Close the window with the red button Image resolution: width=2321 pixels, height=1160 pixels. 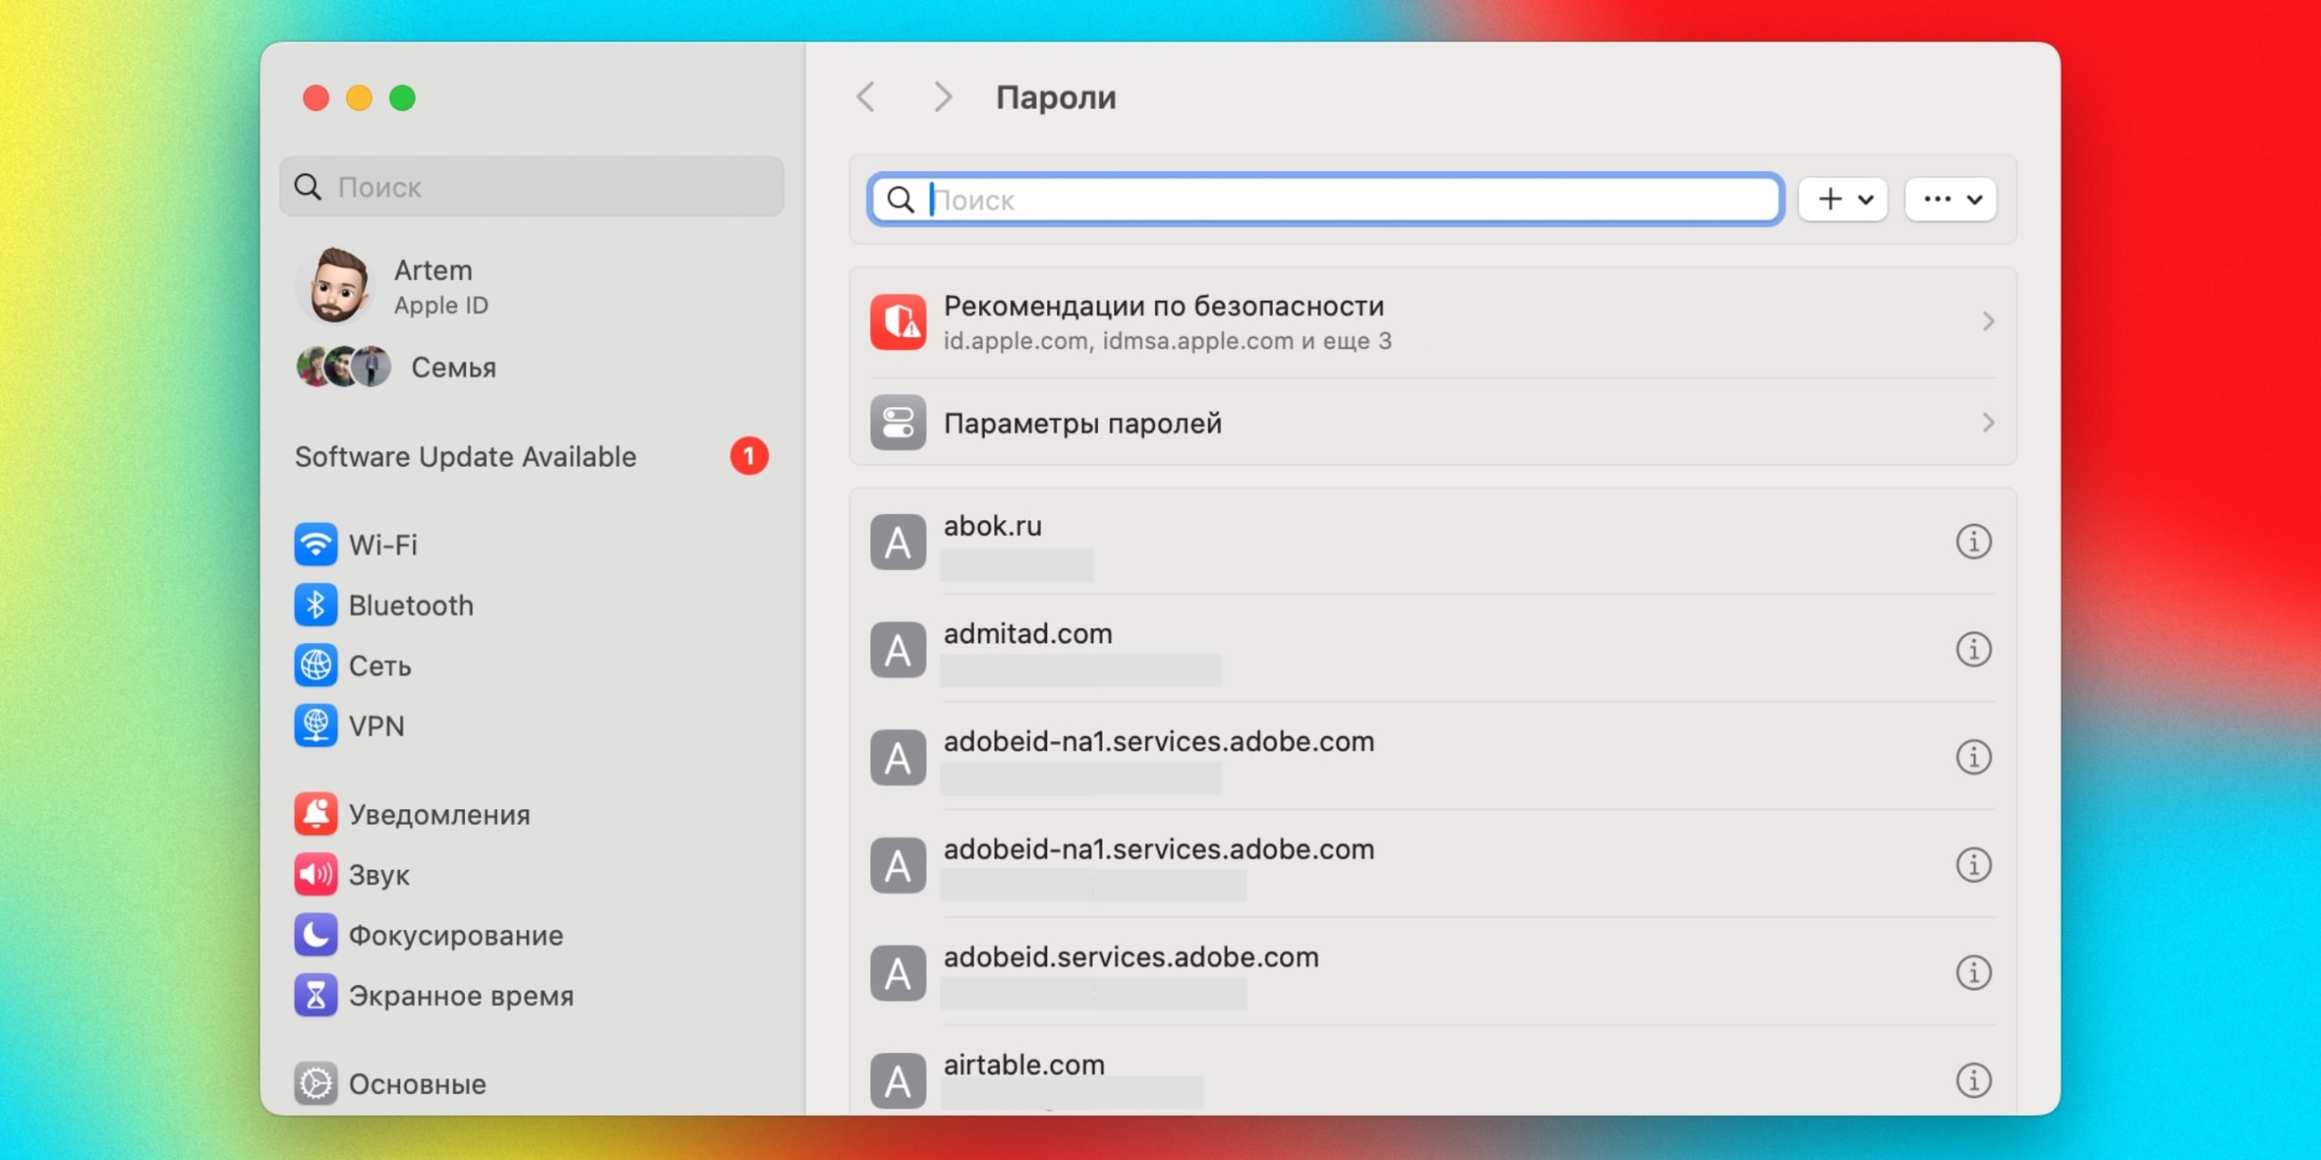tap(316, 98)
